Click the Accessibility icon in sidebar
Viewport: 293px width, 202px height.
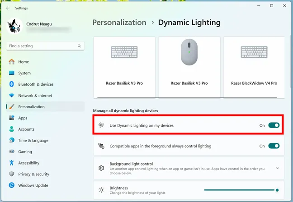point(12,163)
